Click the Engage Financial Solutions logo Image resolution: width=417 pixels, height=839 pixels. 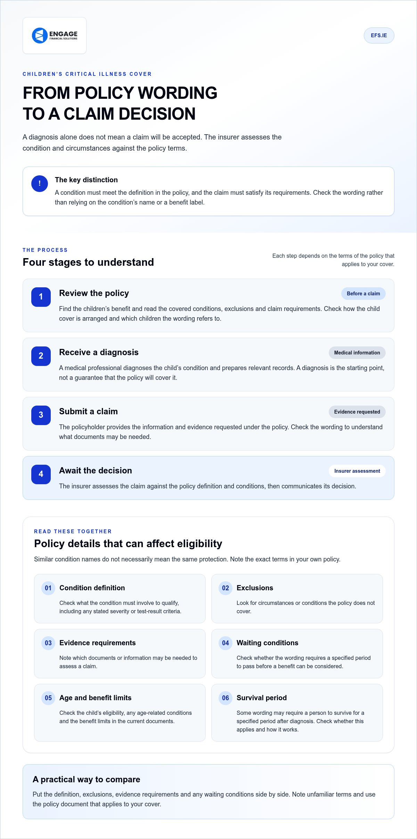pos(55,35)
